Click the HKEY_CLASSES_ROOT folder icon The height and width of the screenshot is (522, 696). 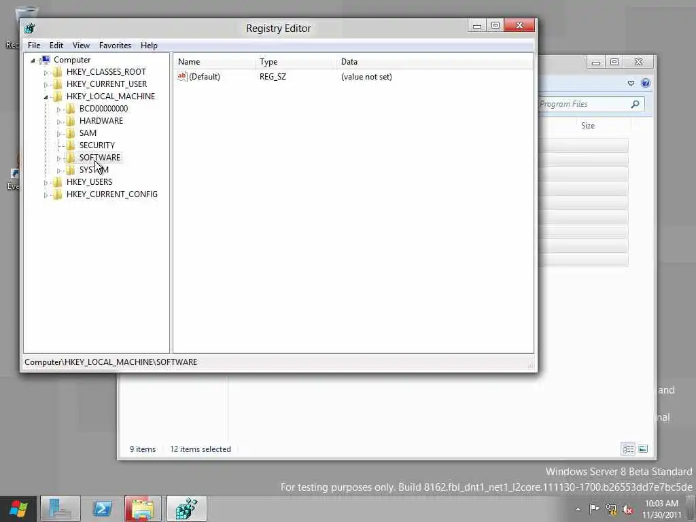tap(57, 72)
